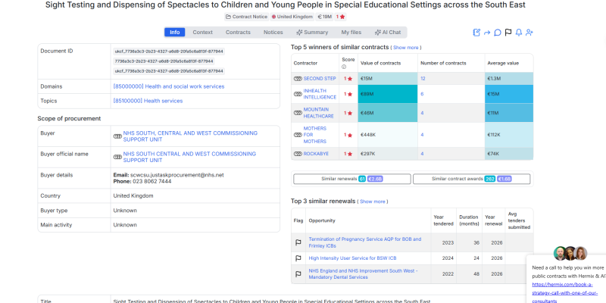Click the number of contracts 12 for SECOND STEP

pos(423,79)
